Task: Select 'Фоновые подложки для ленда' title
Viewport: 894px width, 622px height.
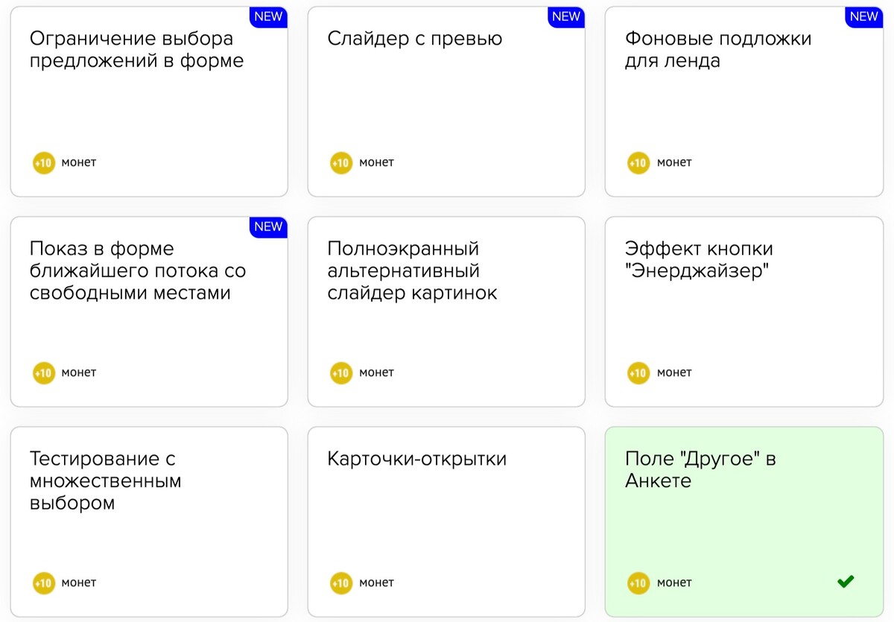Action: [x=718, y=49]
